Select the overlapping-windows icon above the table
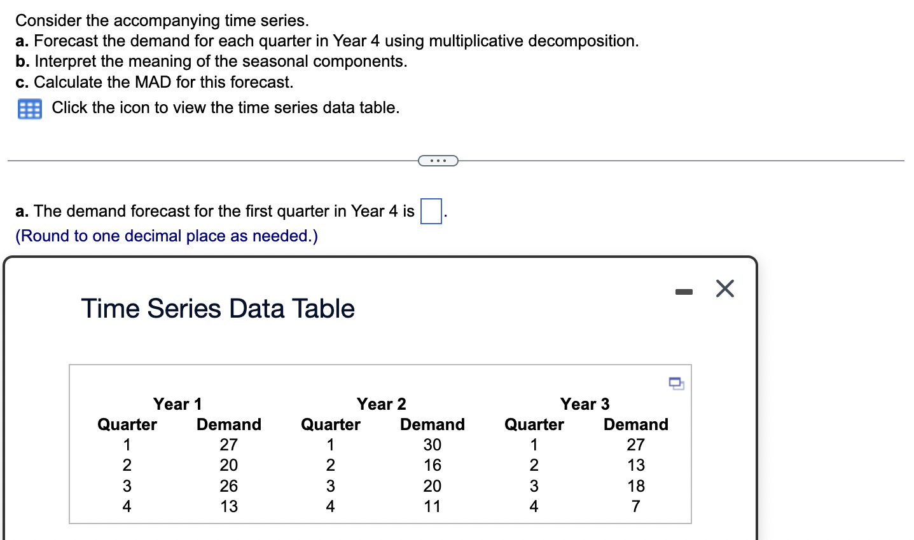Image resolution: width=914 pixels, height=540 pixels. click(x=675, y=383)
